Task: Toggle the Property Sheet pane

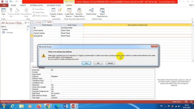Action: coord(53,13)
